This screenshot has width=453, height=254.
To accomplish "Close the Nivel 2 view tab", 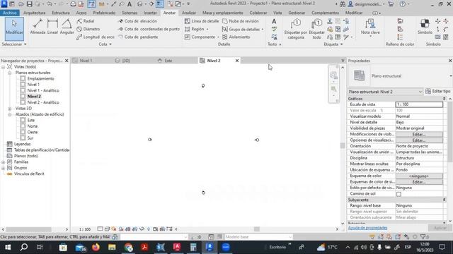I will [237, 61].
